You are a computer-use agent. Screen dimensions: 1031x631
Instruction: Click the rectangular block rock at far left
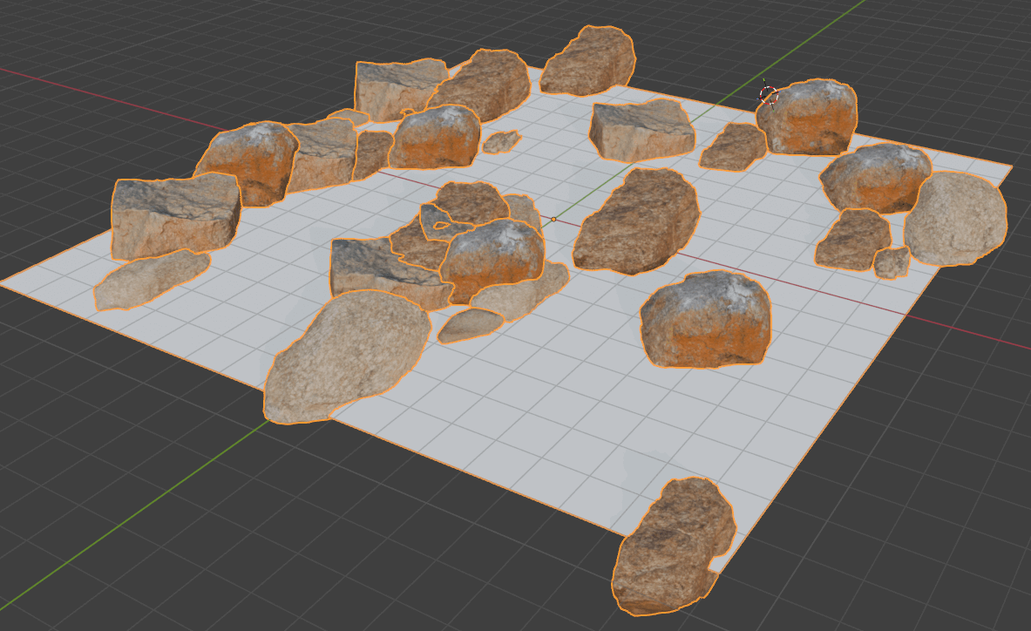point(174,215)
